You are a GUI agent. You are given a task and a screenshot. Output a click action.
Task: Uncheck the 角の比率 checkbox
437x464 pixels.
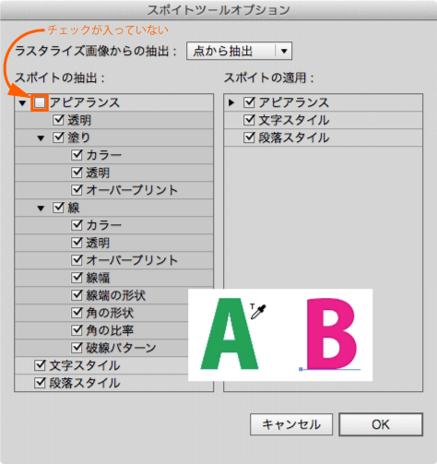tap(77, 330)
